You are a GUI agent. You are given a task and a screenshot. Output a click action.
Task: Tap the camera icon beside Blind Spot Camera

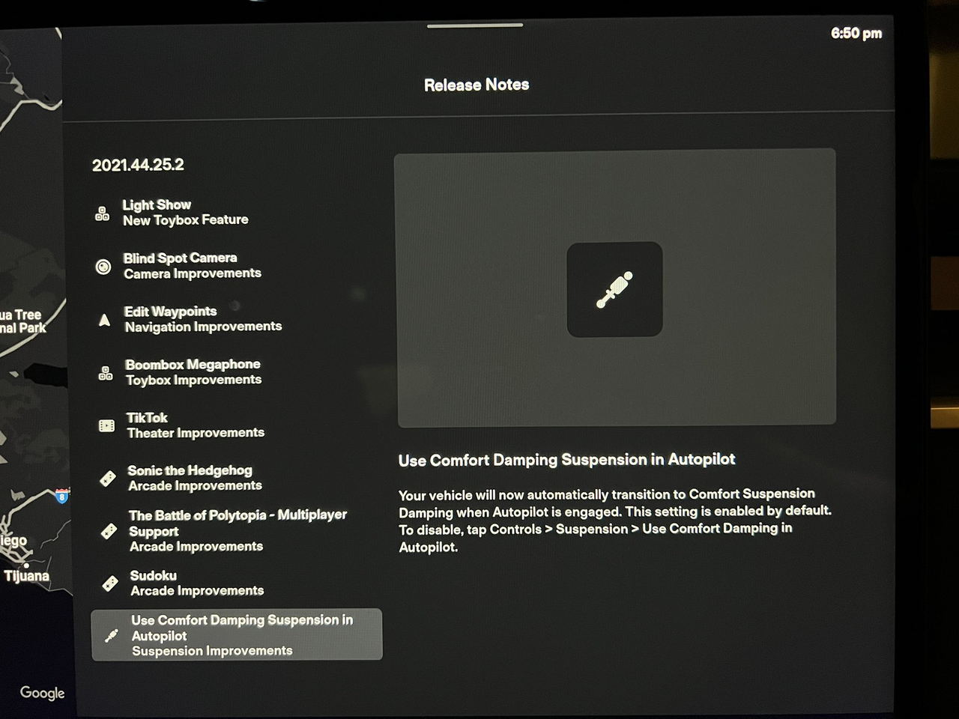pyautogui.click(x=103, y=267)
